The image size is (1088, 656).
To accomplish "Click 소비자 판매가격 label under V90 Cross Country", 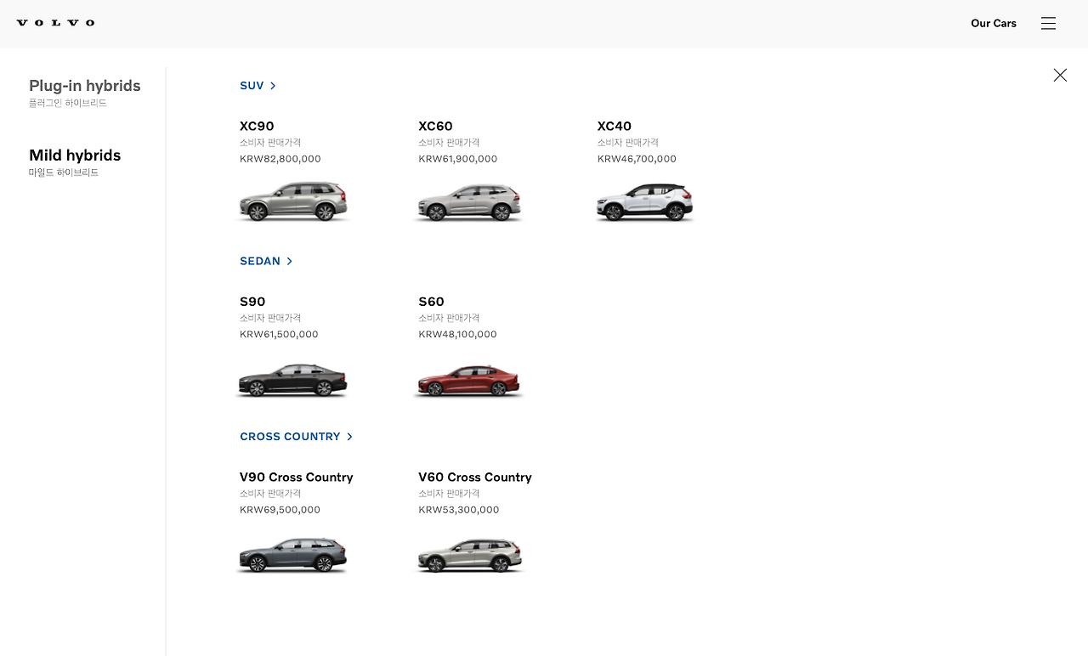I will click(x=270, y=494).
